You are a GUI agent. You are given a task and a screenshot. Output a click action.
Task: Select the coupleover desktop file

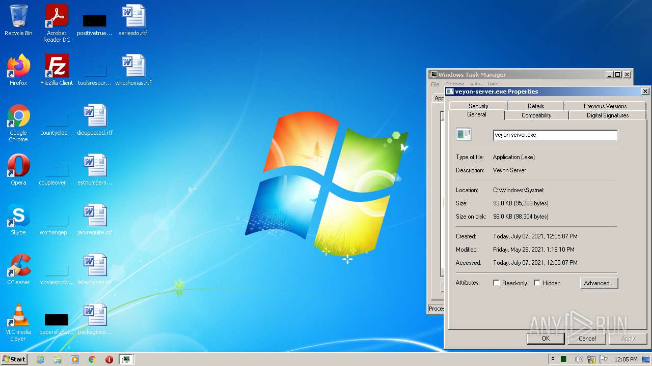[57, 172]
